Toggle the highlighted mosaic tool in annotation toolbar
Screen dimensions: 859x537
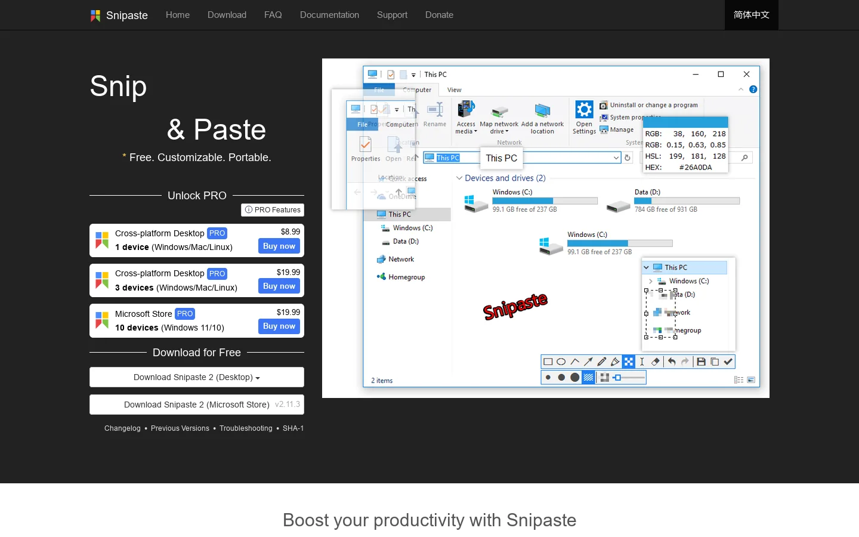click(629, 362)
